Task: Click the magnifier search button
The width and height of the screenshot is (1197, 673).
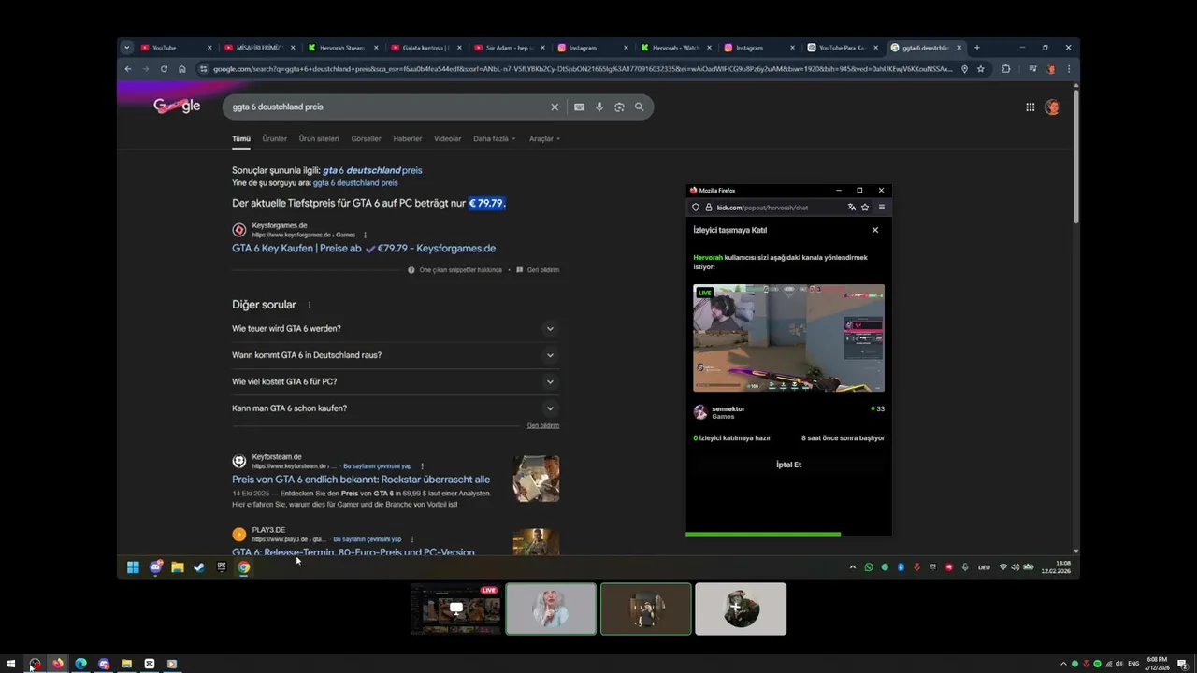Action: pyautogui.click(x=640, y=107)
